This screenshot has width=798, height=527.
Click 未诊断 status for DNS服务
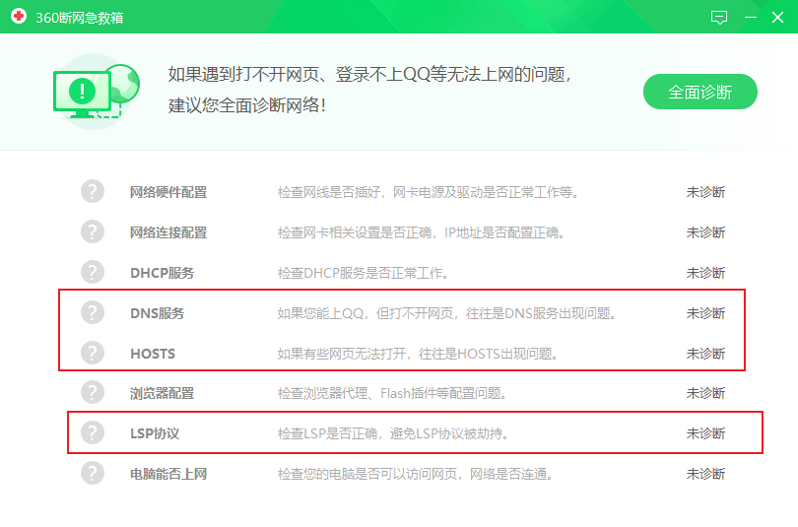(x=705, y=313)
